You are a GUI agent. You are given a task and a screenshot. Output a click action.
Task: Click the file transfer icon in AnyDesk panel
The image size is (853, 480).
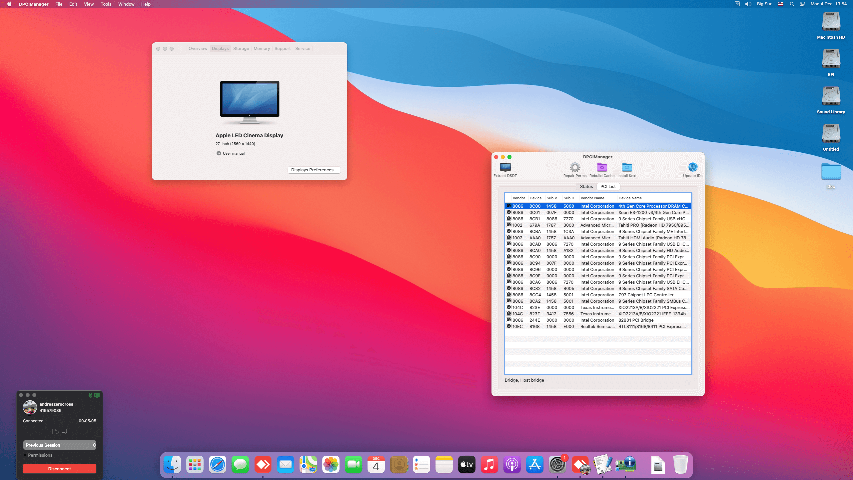55,431
